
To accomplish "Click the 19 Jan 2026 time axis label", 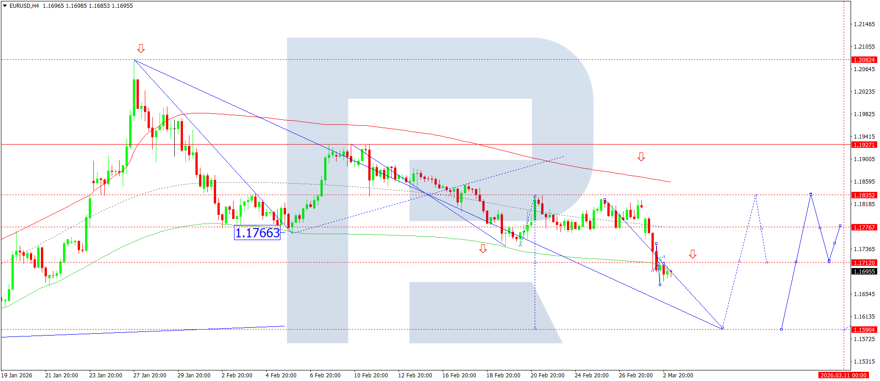I will 17,375.
